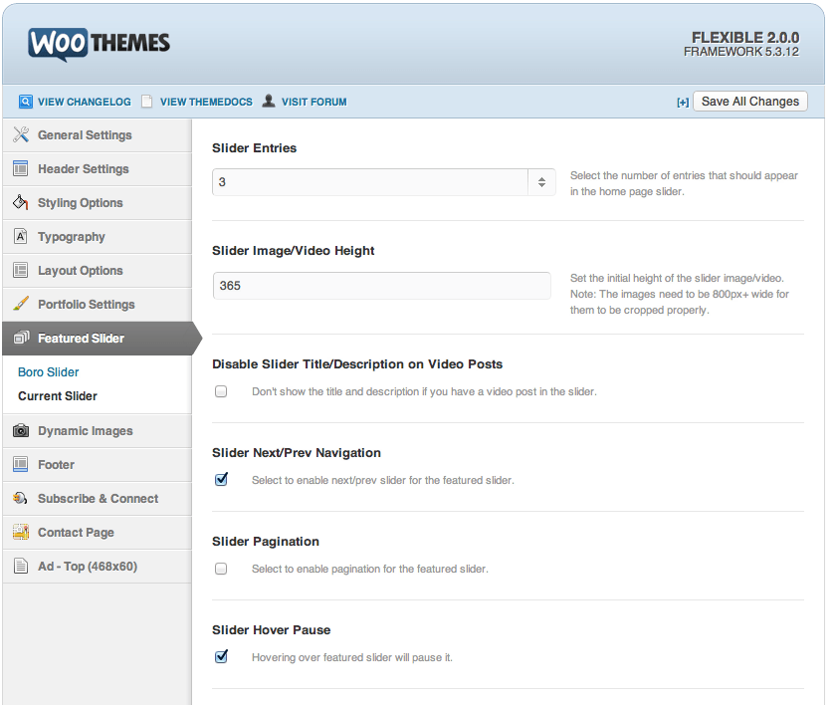Open the Visit Forum link
Screen dimensions: 838x705
(x=314, y=102)
